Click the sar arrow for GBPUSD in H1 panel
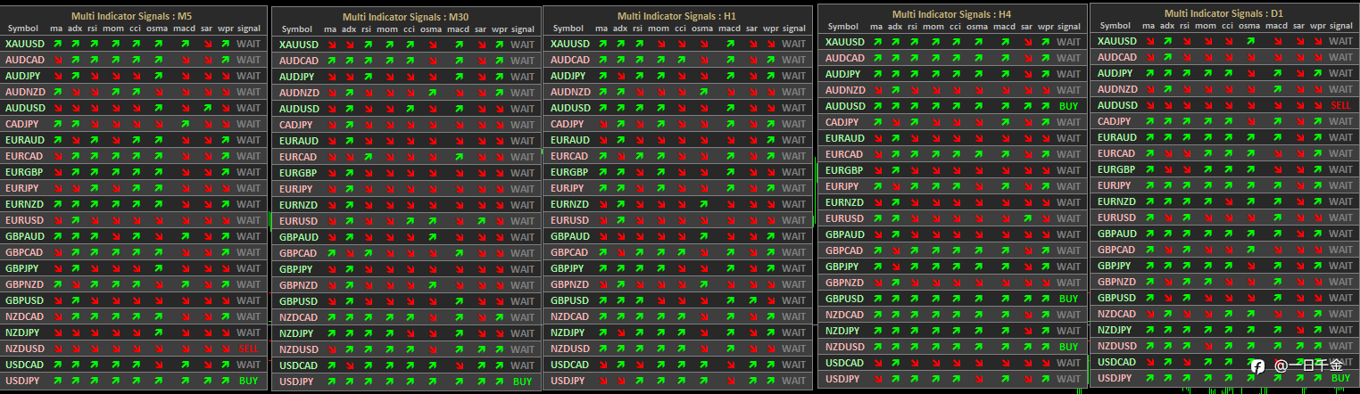 pyautogui.click(x=751, y=300)
